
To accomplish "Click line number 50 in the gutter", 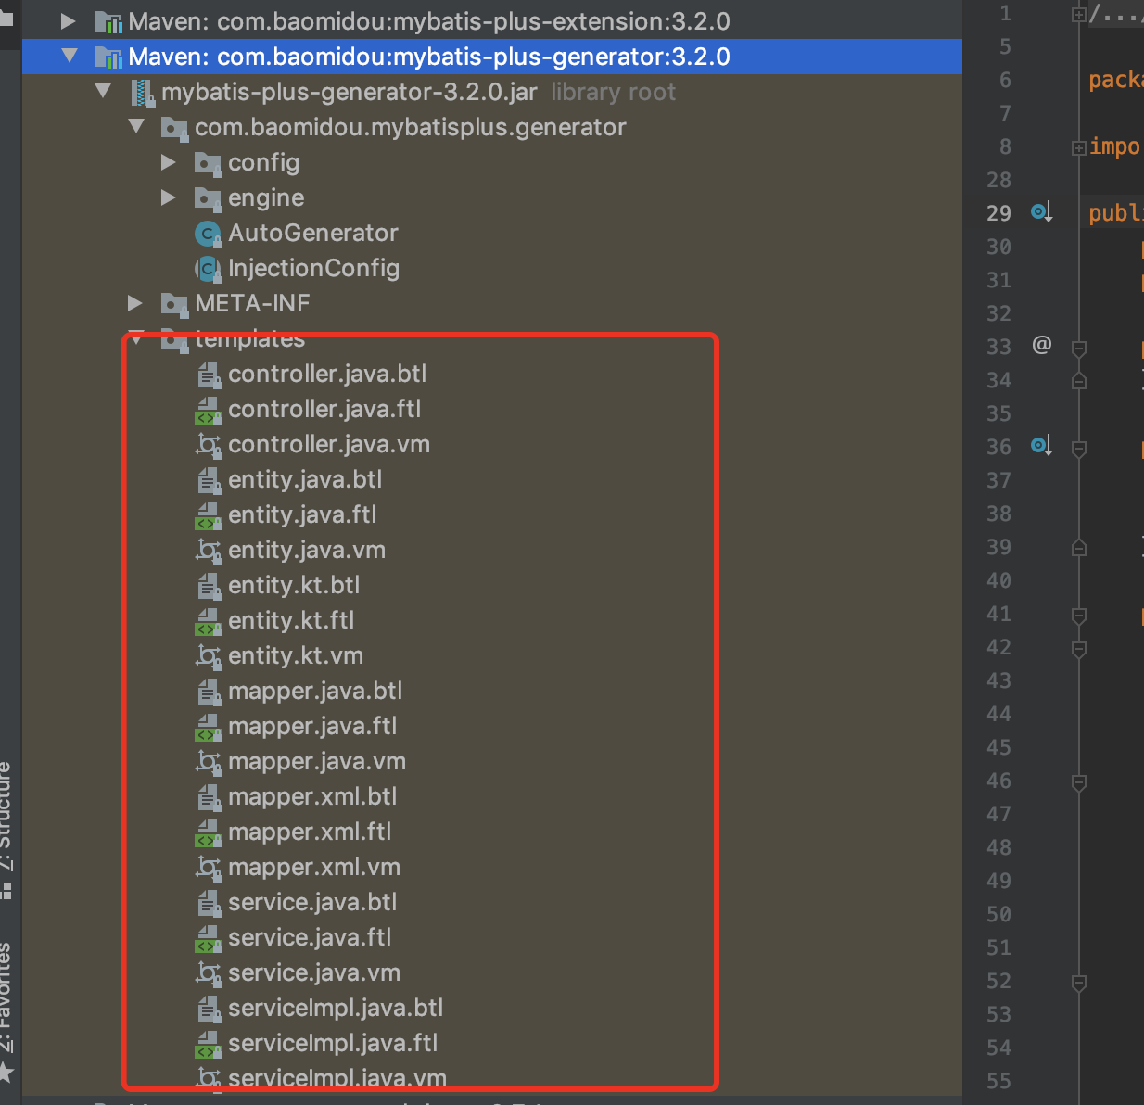I will pos(998,914).
